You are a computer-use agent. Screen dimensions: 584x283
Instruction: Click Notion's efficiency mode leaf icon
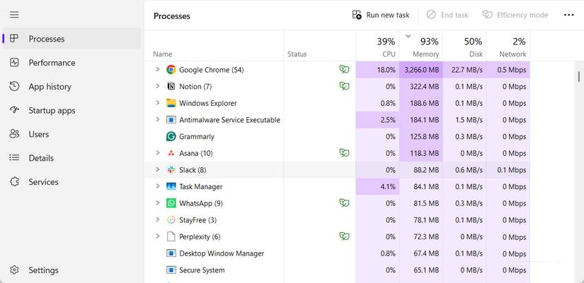tap(344, 86)
